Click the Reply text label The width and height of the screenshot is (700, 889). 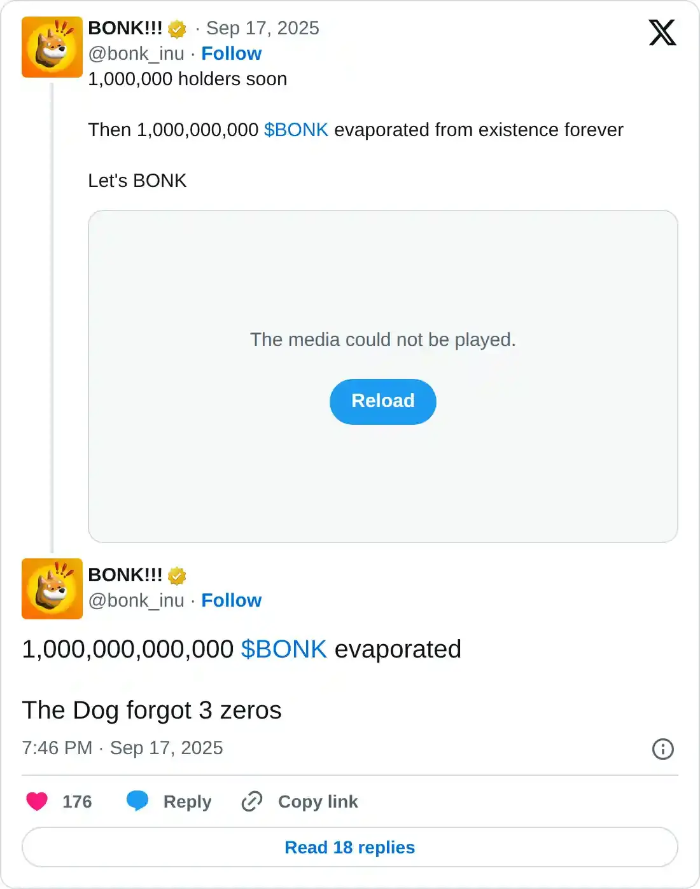point(187,801)
